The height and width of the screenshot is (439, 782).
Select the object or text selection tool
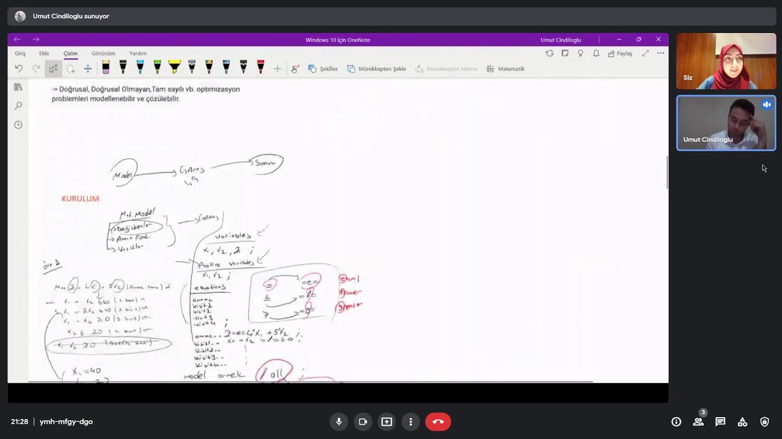[x=53, y=69]
